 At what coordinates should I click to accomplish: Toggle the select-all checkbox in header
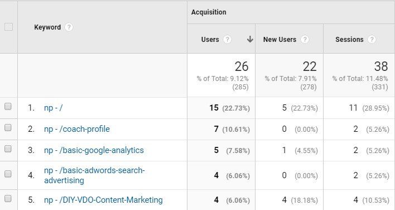(8, 27)
